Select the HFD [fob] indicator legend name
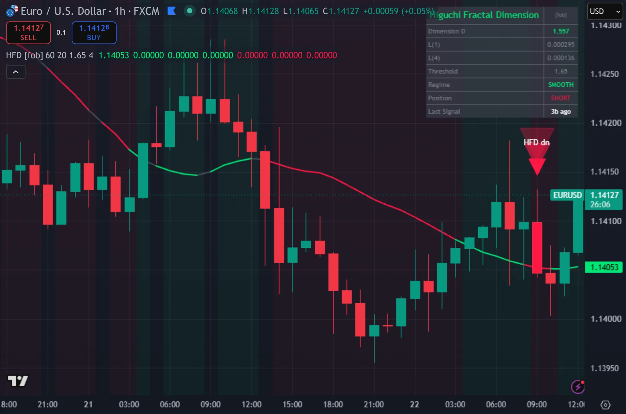The height and width of the screenshot is (414, 626). coord(24,55)
